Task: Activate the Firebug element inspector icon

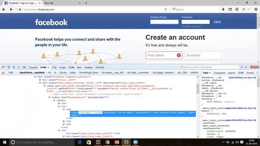Action: click(x=9, y=67)
